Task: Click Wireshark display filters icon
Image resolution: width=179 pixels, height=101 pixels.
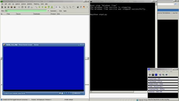Action: 81,7
